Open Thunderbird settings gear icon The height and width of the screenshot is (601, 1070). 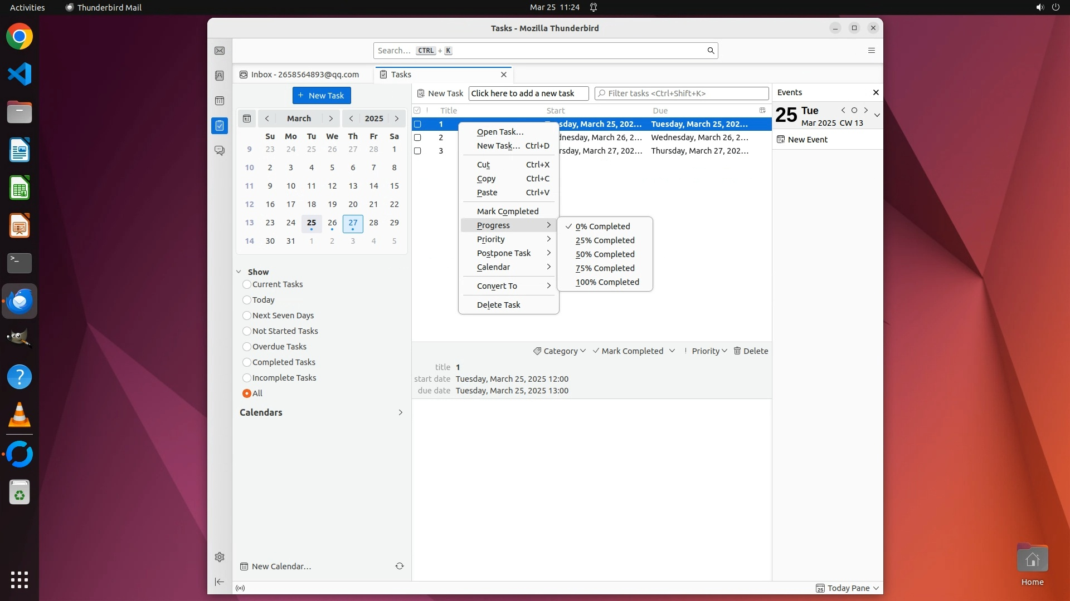pyautogui.click(x=220, y=557)
